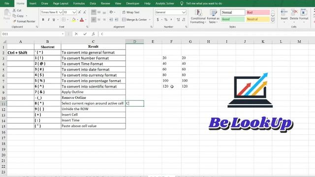Switch to the Developer tab
315x177 pixels.
click(133, 3)
